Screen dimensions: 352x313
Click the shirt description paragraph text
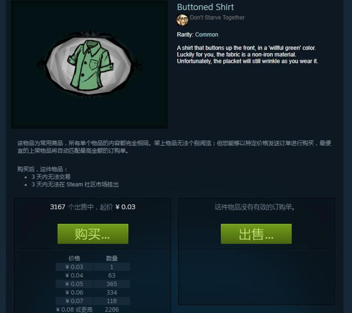pos(247,55)
